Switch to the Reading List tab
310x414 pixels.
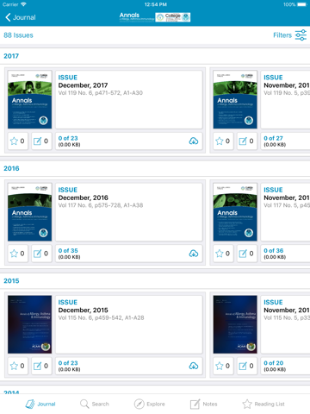pos(263,404)
